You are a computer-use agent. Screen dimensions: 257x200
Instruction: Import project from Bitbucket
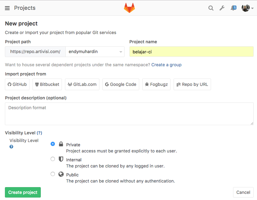pyautogui.click(x=47, y=84)
